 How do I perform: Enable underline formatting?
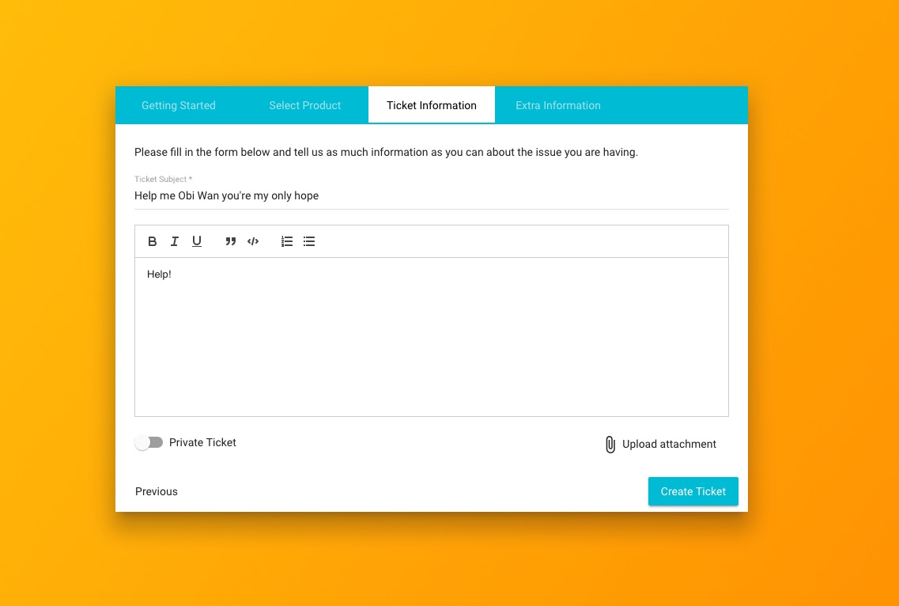click(x=197, y=241)
